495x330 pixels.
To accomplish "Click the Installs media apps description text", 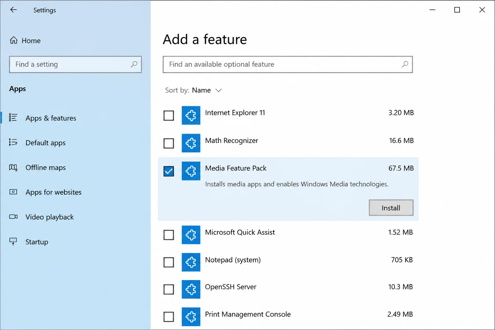I will click(296, 184).
